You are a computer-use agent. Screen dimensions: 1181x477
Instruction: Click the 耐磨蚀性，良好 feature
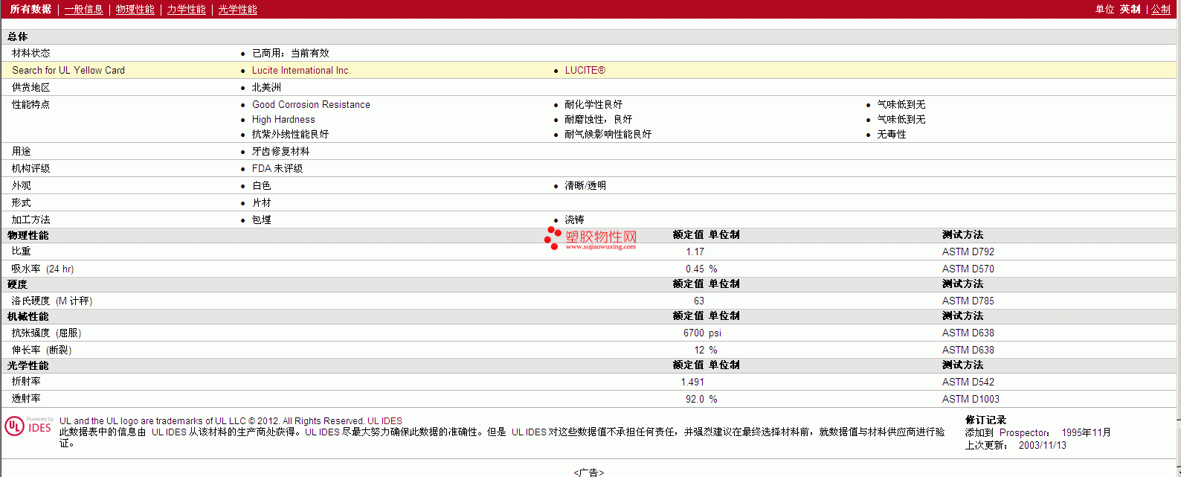click(x=599, y=119)
